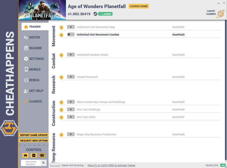Image resolution: width=227 pixels, height=168 pixels.
Task: Click the NumPad4 hotkey label
Action: pos(178,77)
